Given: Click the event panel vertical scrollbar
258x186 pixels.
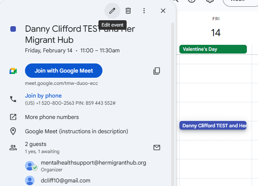Looking at the screenshot, I should [172, 99].
